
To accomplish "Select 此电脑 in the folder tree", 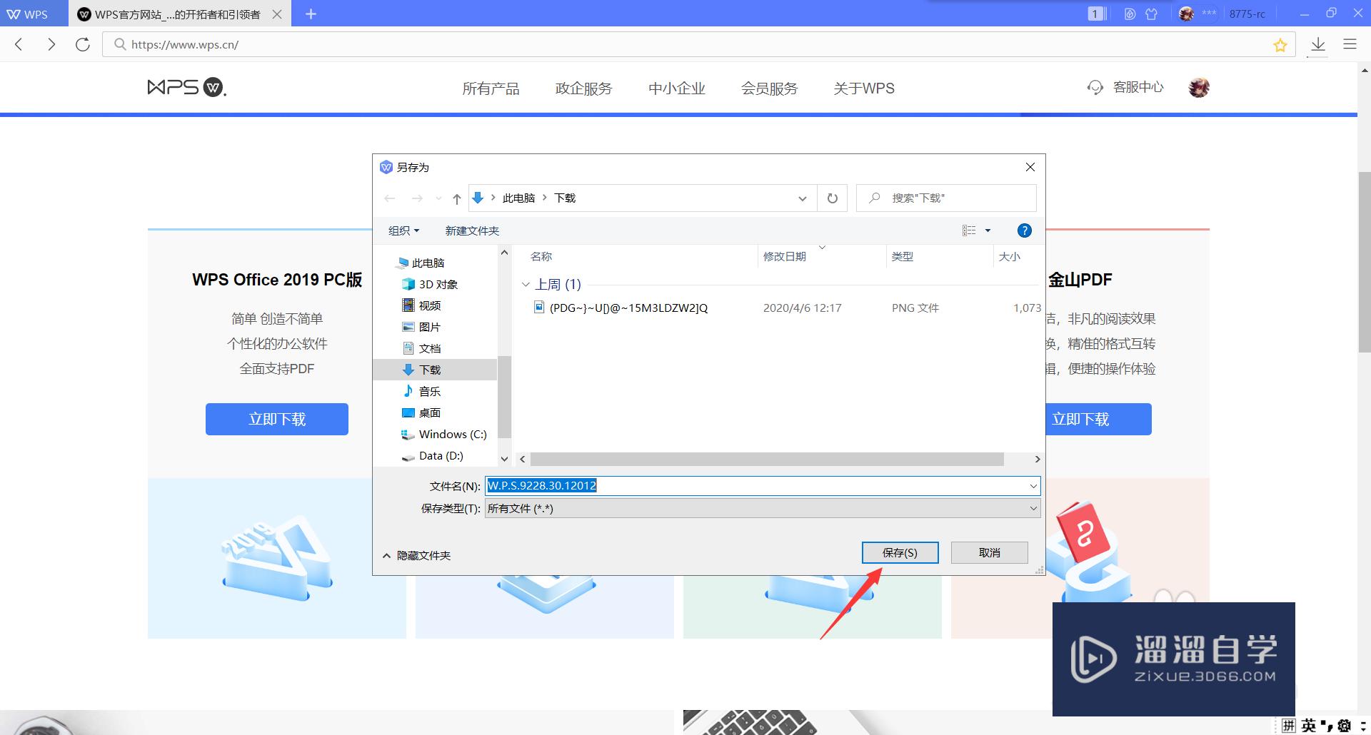I will click(427, 263).
